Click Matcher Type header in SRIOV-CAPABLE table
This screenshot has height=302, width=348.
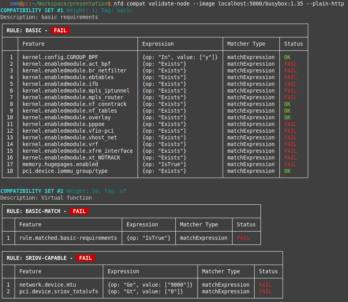tap(221, 271)
